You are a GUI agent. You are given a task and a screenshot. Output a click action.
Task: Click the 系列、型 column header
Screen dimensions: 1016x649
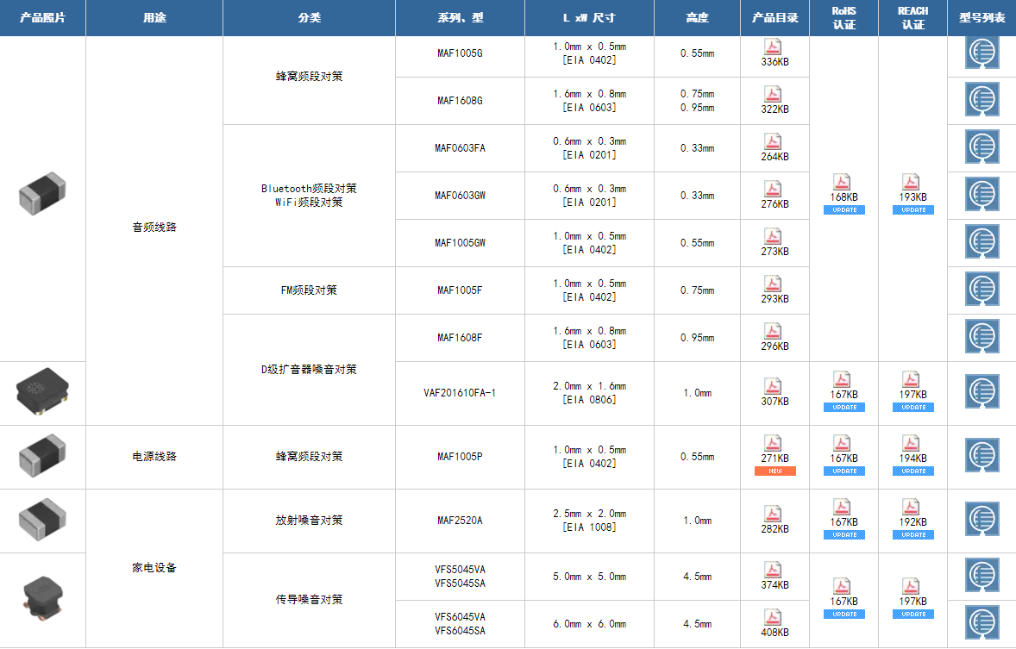pyautogui.click(x=460, y=18)
